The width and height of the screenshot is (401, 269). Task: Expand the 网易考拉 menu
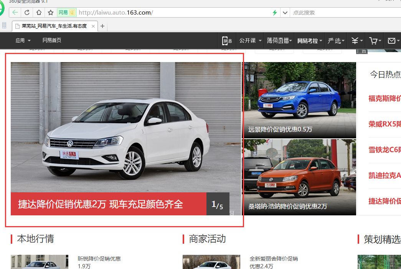[x=309, y=41]
